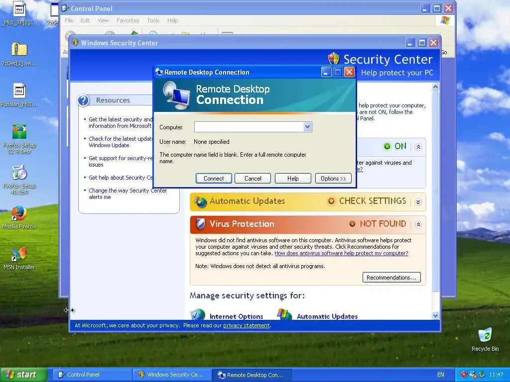Open the Windows start menu
The width and height of the screenshot is (510, 382).
(23, 375)
